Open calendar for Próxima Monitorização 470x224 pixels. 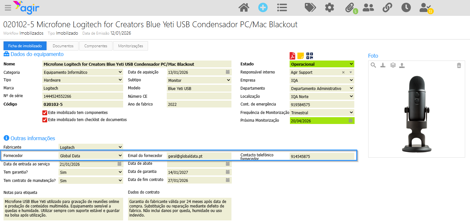(x=351, y=120)
